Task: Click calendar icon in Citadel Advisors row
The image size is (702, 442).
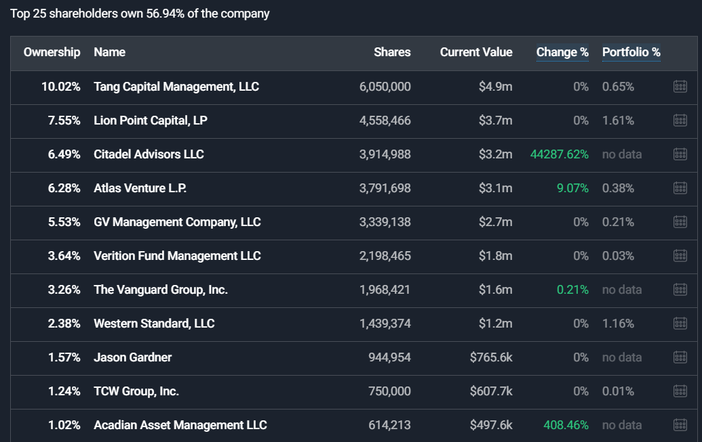Action: coord(680,154)
